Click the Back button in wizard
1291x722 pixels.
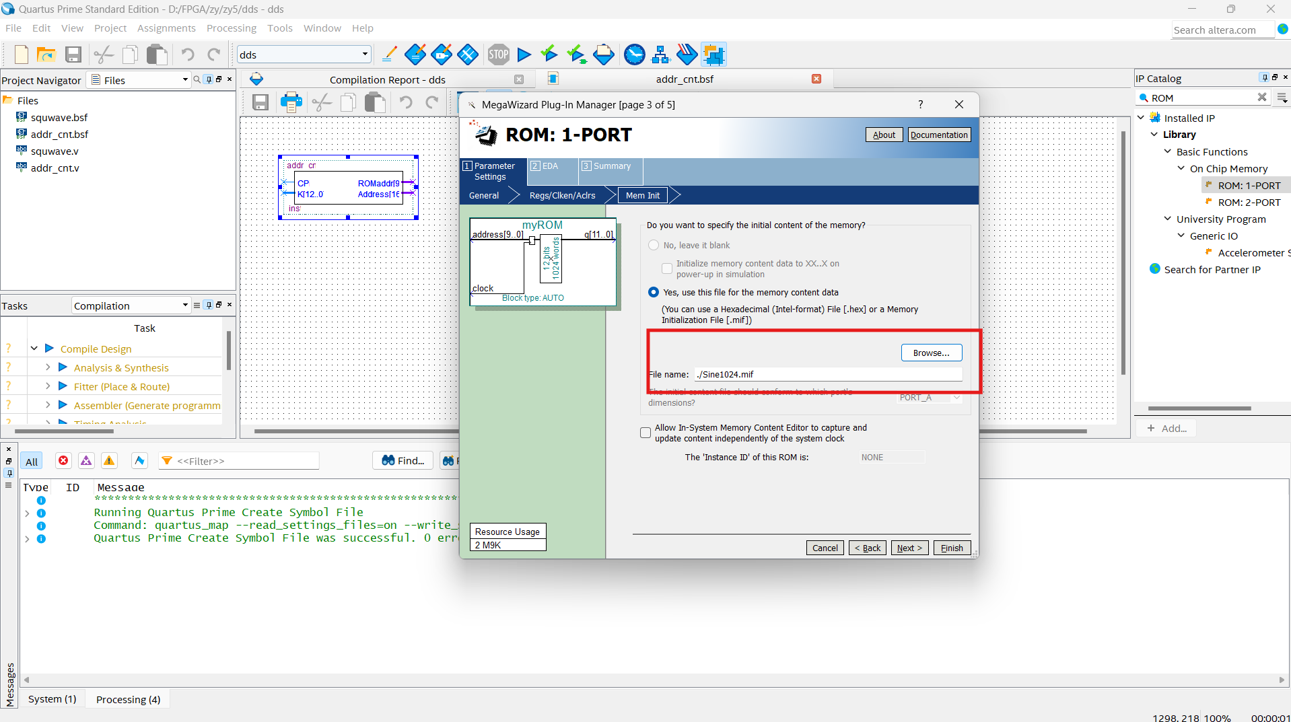(x=868, y=548)
